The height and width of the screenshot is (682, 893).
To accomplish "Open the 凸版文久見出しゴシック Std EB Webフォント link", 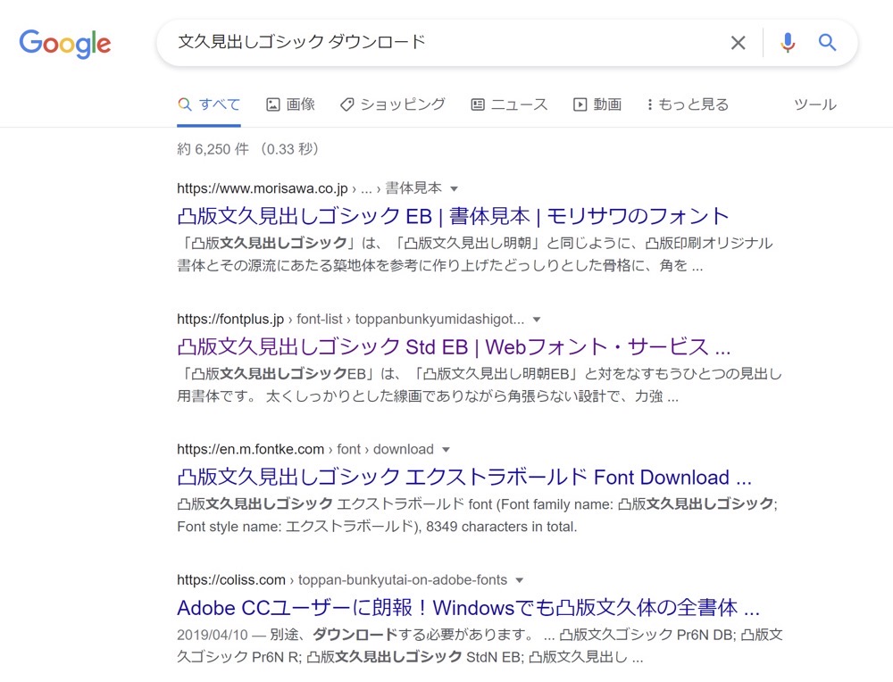I will click(x=454, y=346).
